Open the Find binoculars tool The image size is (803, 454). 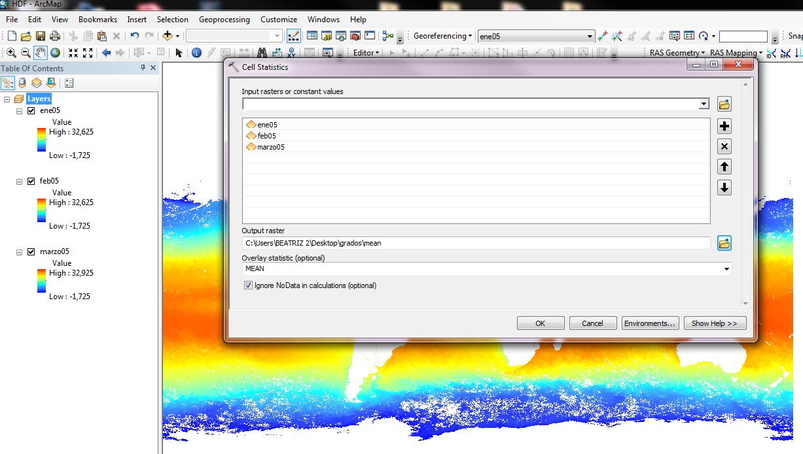pos(262,53)
